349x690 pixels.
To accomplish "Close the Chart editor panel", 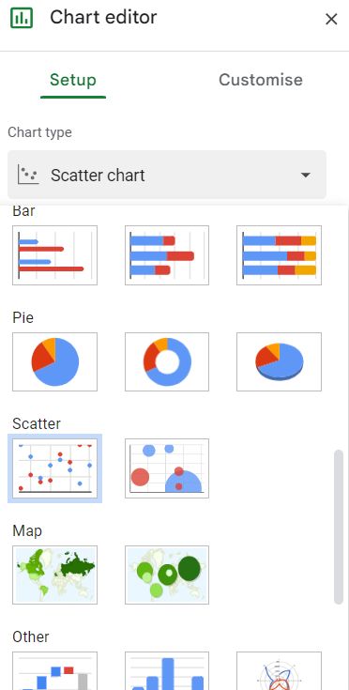I will pyautogui.click(x=331, y=19).
